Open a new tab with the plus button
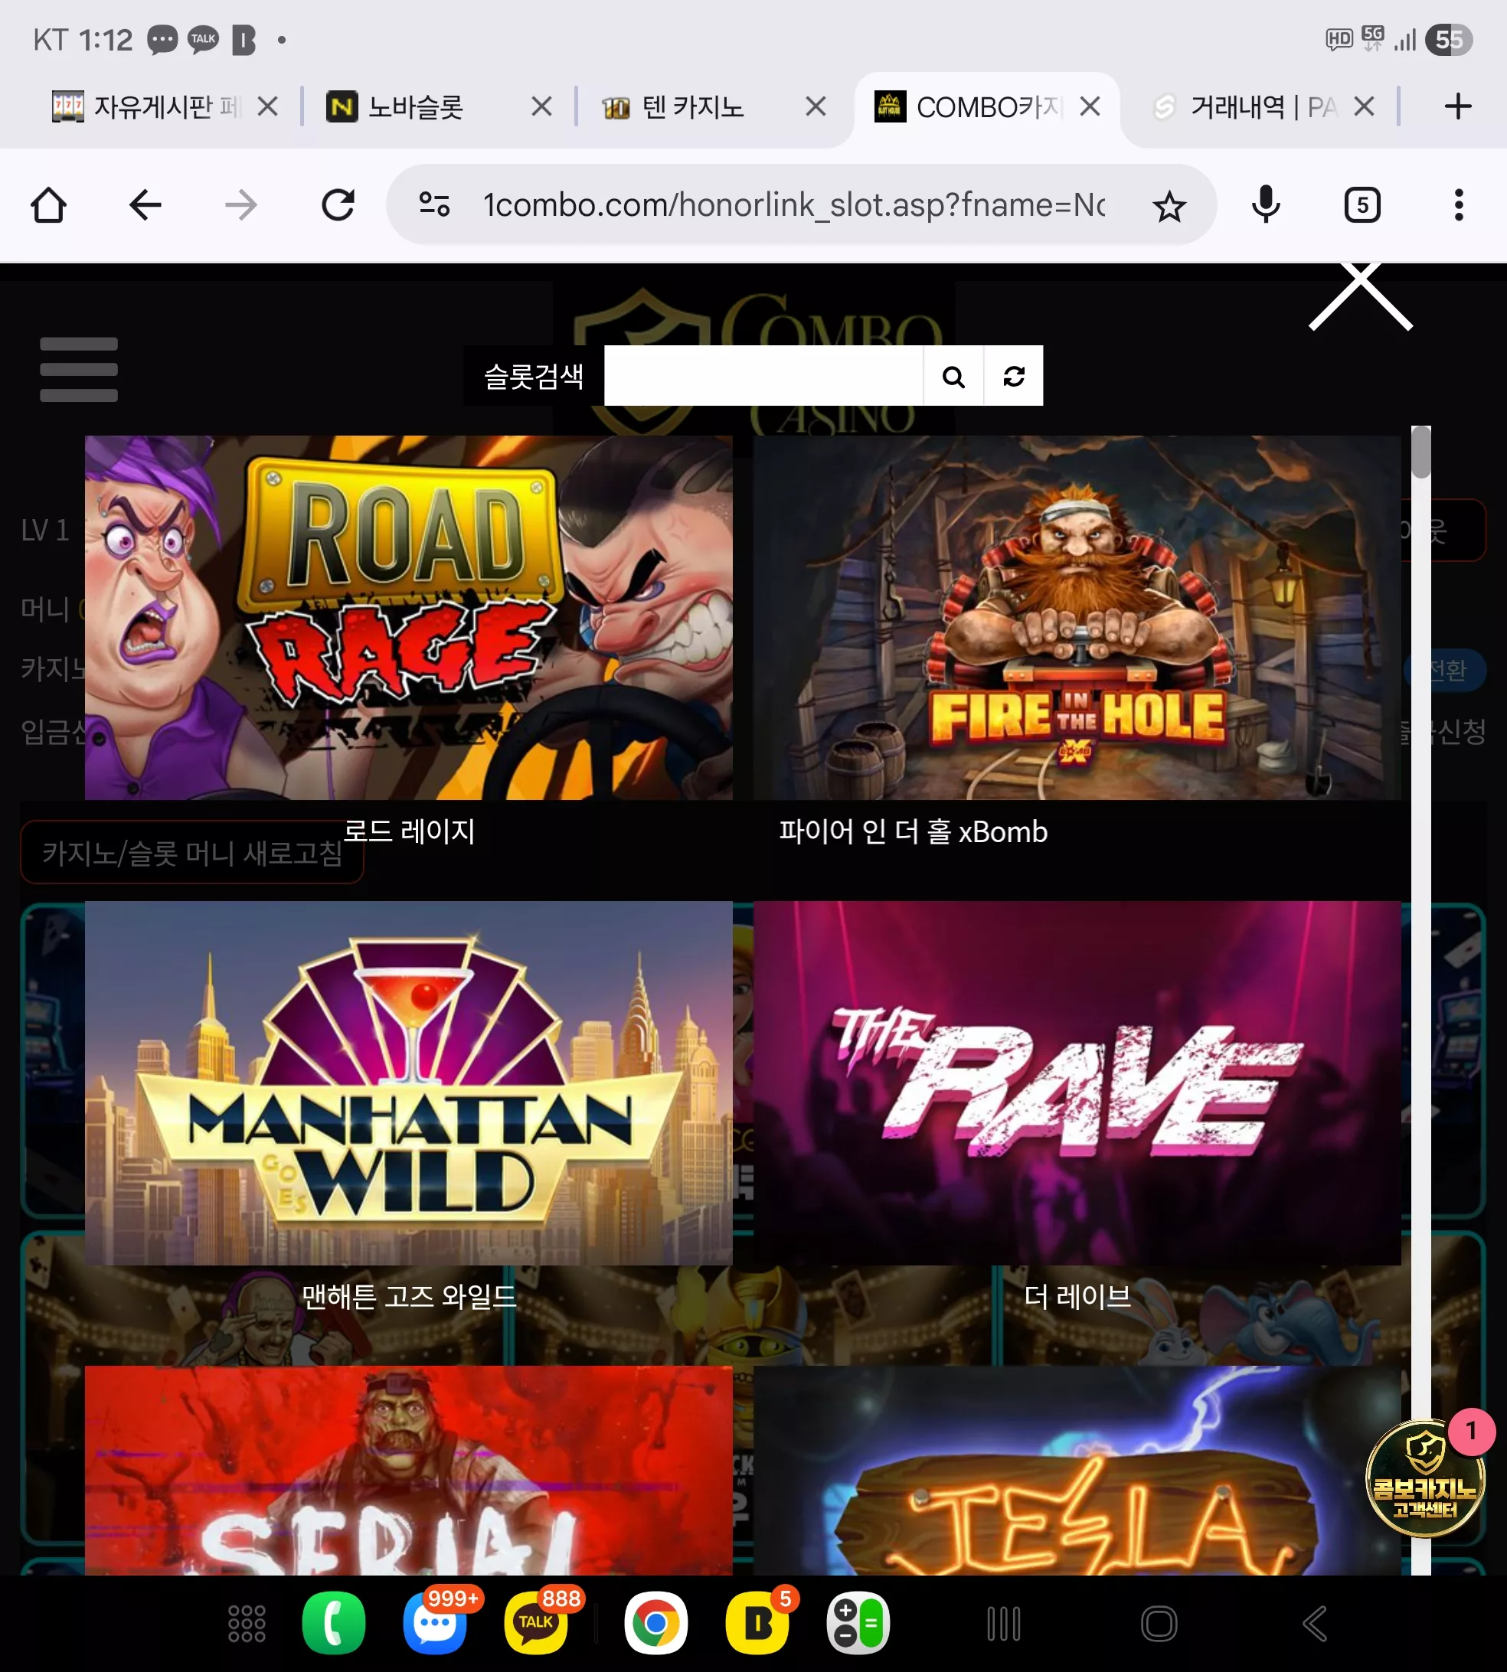Image resolution: width=1507 pixels, height=1672 pixels. coord(1457,106)
